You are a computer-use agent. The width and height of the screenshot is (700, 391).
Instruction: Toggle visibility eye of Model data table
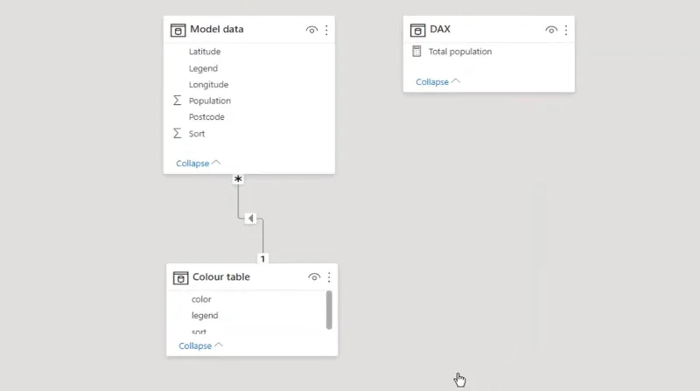tap(311, 30)
